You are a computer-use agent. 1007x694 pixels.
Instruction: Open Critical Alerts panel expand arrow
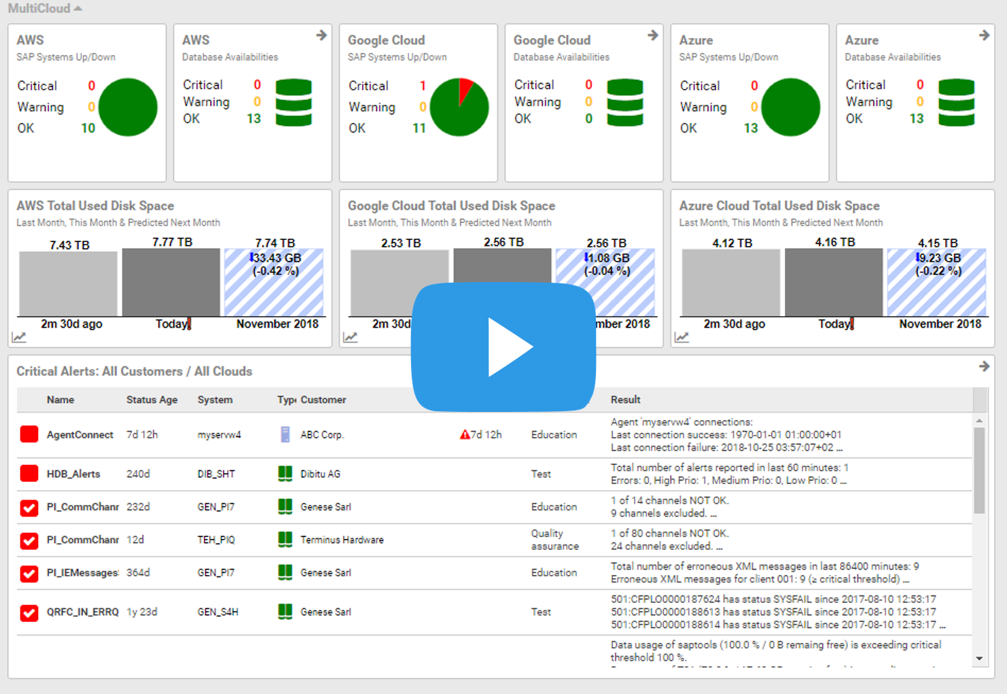click(983, 366)
